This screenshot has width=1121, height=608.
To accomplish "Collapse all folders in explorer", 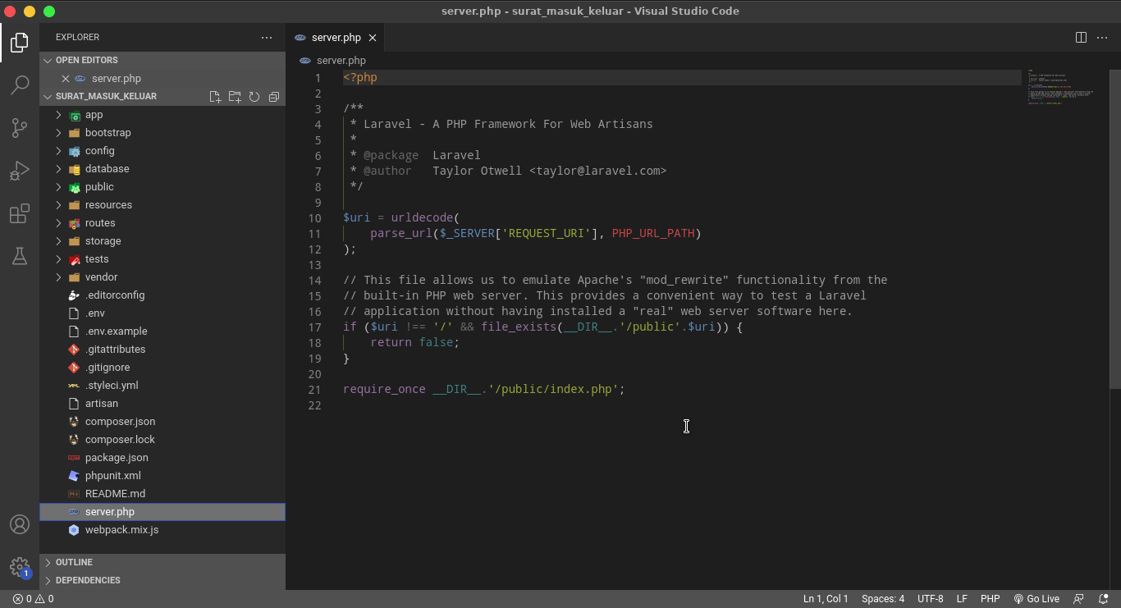I will point(274,97).
